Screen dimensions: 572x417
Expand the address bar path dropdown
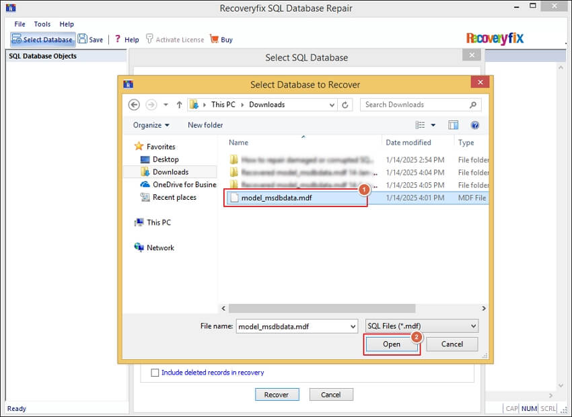pyautogui.click(x=332, y=105)
